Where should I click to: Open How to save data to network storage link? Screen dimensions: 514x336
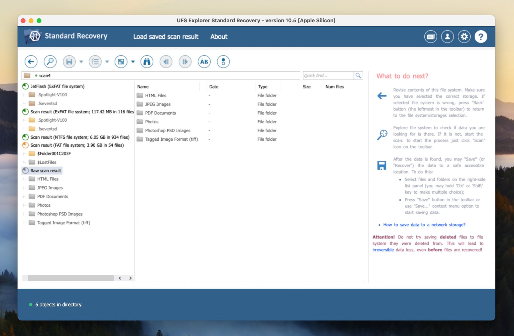(x=424, y=225)
